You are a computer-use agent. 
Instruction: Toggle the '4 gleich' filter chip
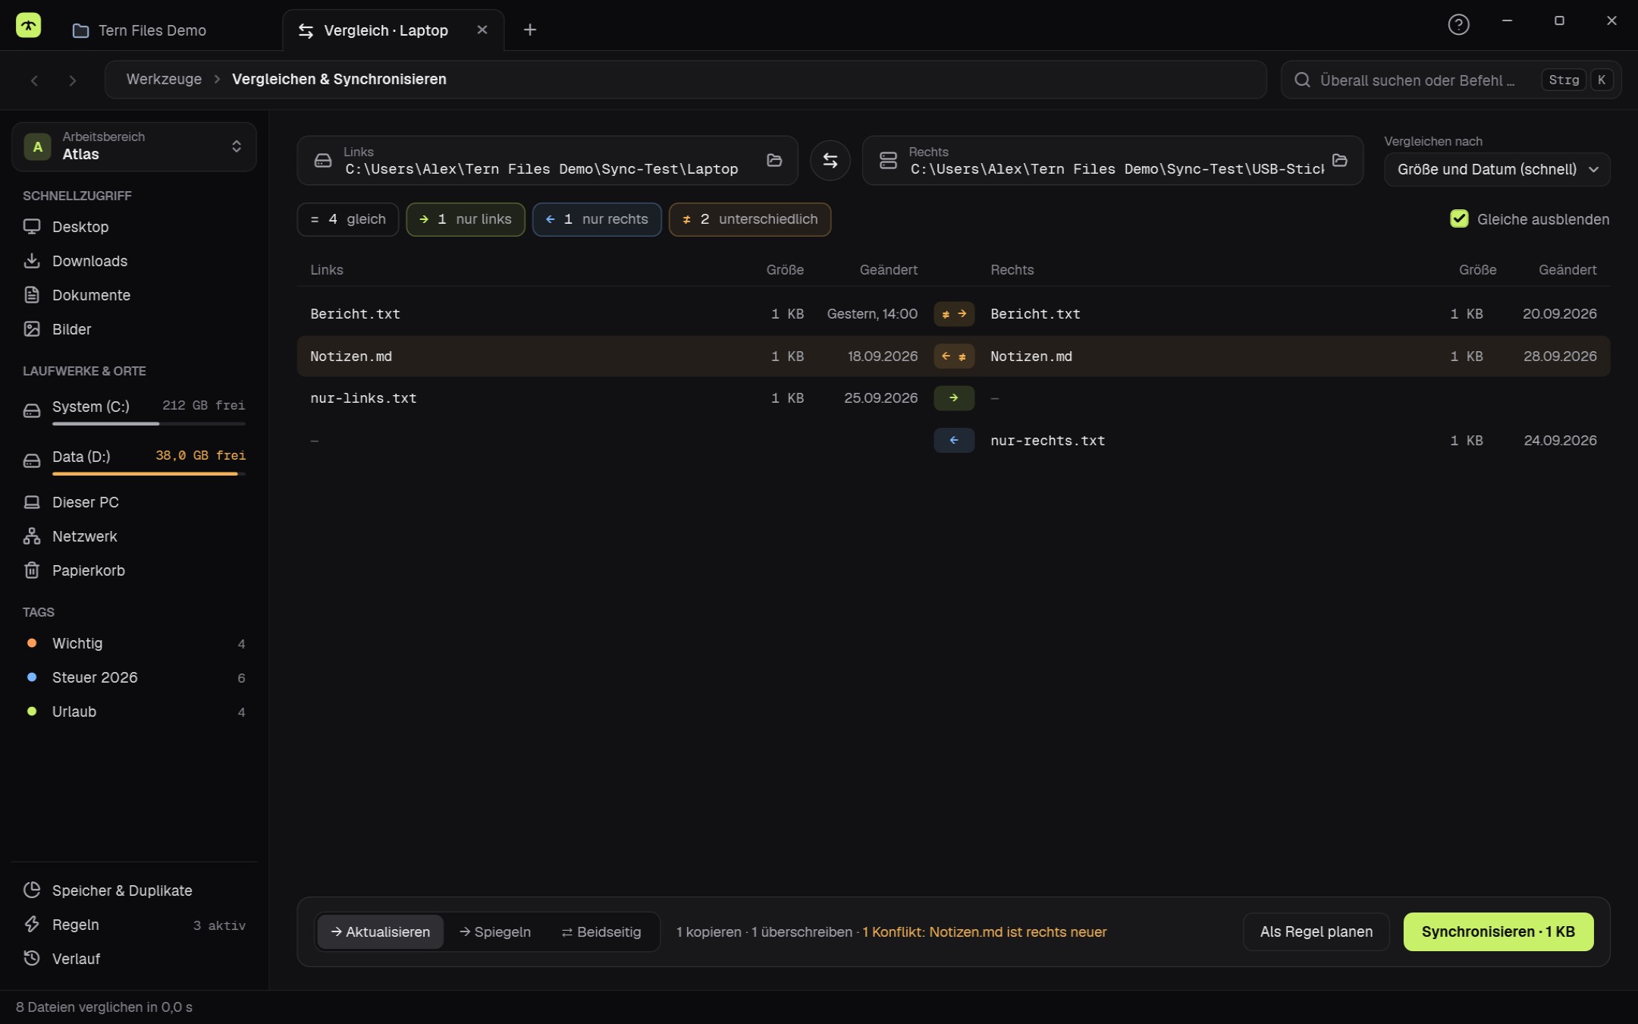pyautogui.click(x=348, y=219)
